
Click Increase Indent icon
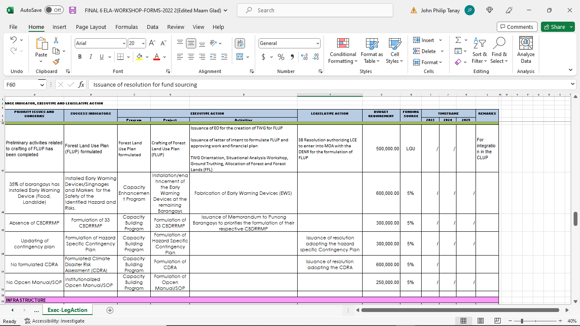click(224, 57)
